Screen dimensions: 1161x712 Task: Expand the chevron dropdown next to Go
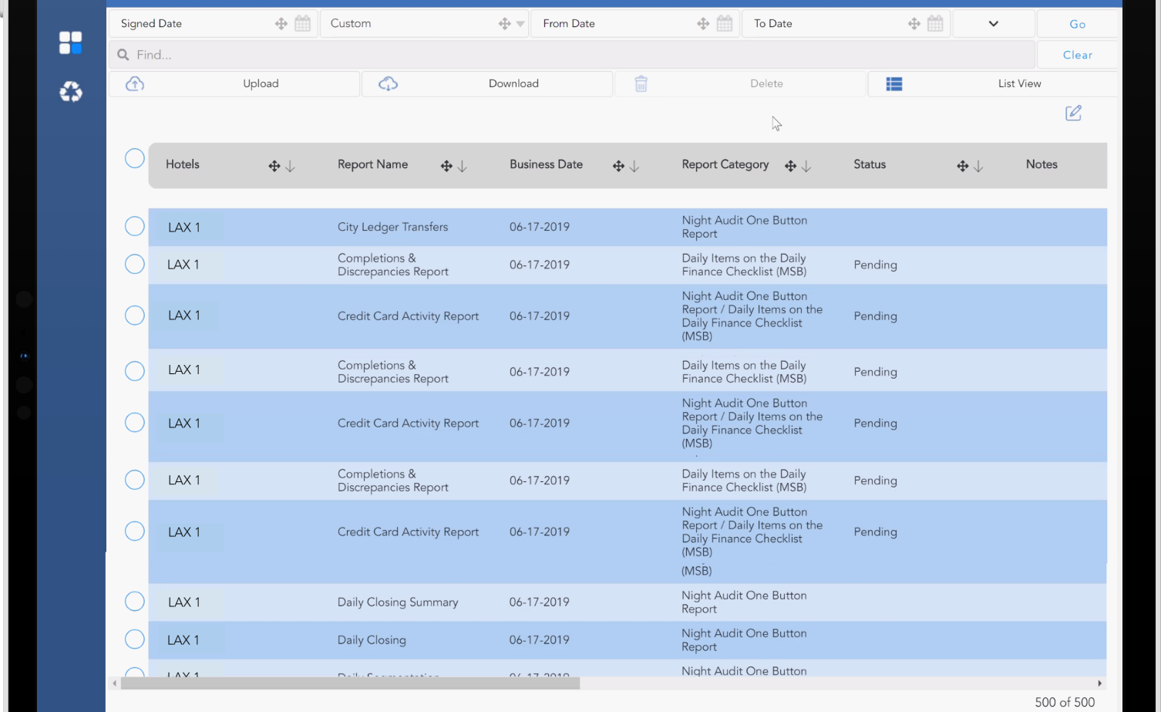(993, 23)
